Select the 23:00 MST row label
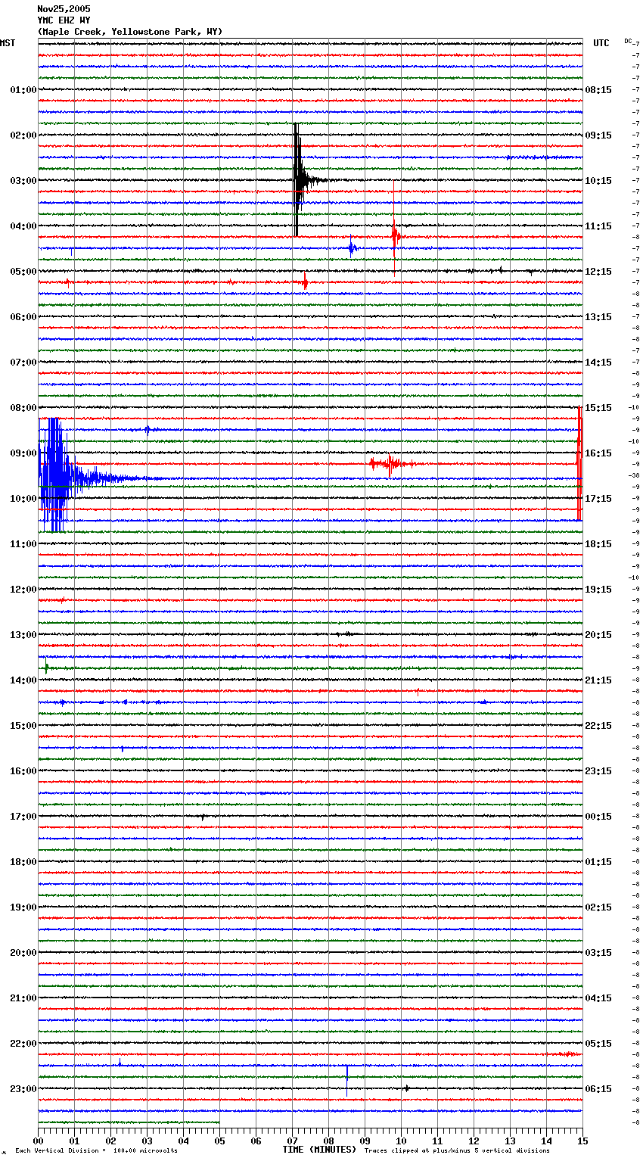This screenshot has width=643, height=1161. coord(23,1089)
